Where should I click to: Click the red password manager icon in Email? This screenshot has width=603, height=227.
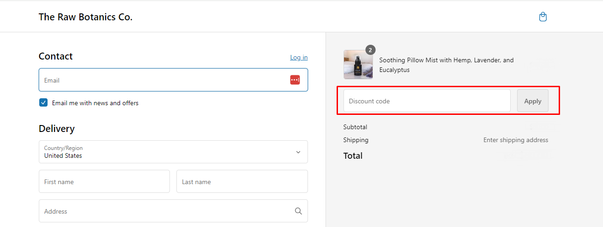point(295,80)
